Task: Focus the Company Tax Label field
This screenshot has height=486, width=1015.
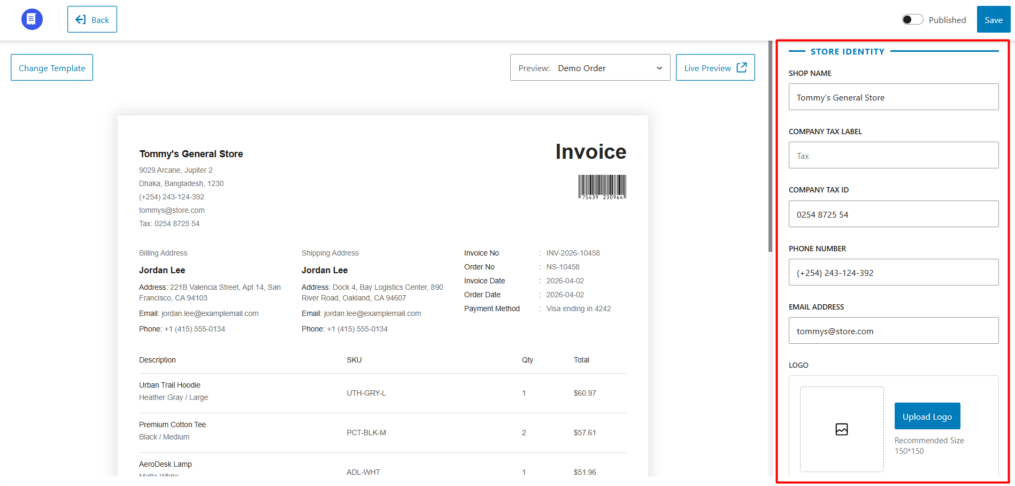Action: click(894, 156)
